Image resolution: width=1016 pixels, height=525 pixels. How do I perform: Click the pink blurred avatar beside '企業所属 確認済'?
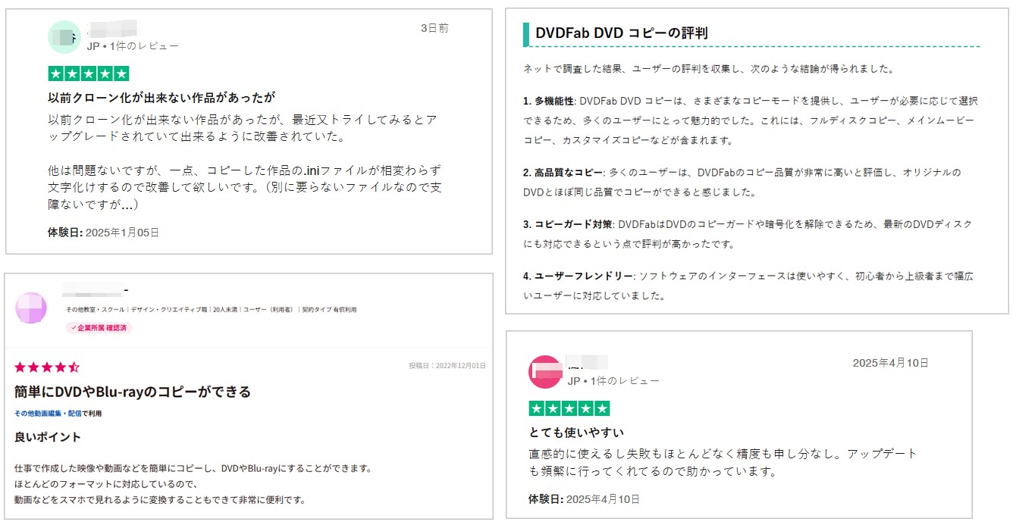[x=31, y=308]
